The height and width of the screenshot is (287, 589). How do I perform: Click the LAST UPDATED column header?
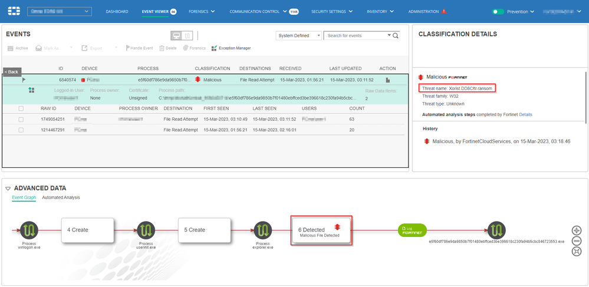[345, 68]
